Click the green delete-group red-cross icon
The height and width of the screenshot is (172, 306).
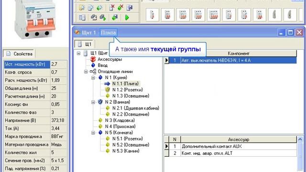[x=120, y=8]
